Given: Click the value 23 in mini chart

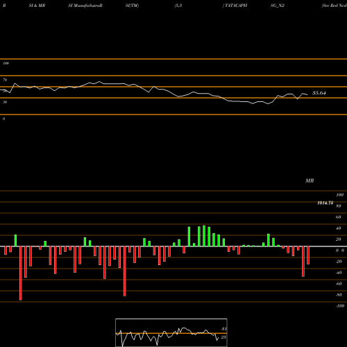Looking at the screenshot, I should 223,337.
